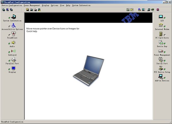The height and width of the screenshot is (124, 172).
Task: Toggle the status indicator beside TrackPoint
Action: coord(10,35)
